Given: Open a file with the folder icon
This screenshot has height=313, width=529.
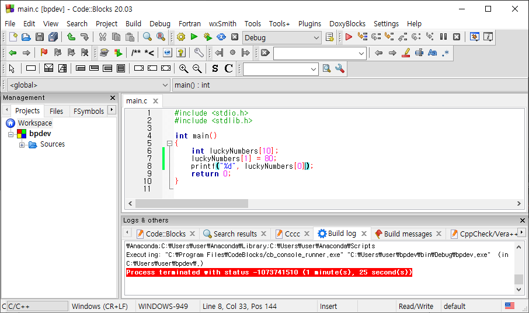Looking at the screenshot, I should click(26, 37).
